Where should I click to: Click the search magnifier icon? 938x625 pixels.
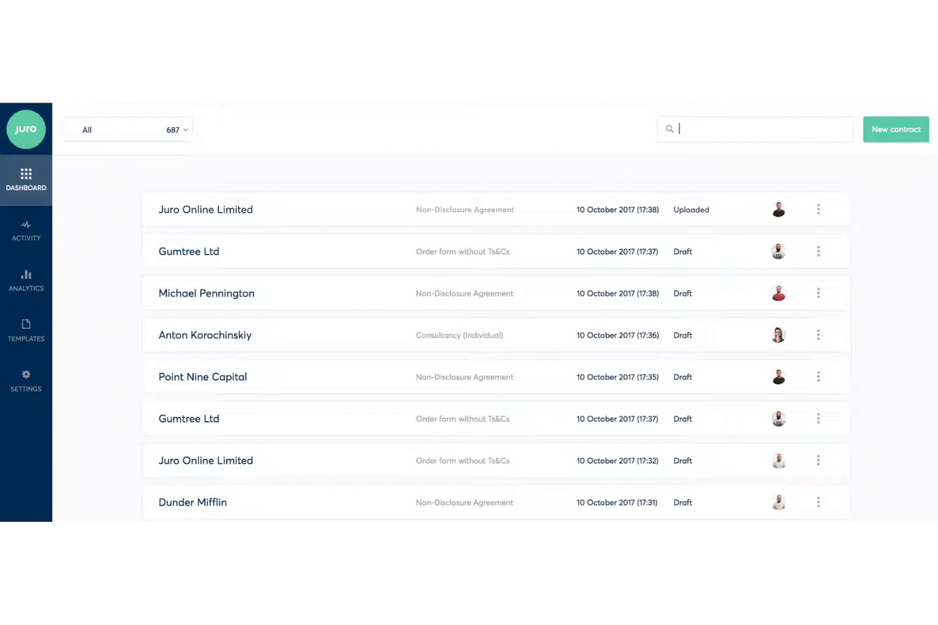(x=670, y=129)
